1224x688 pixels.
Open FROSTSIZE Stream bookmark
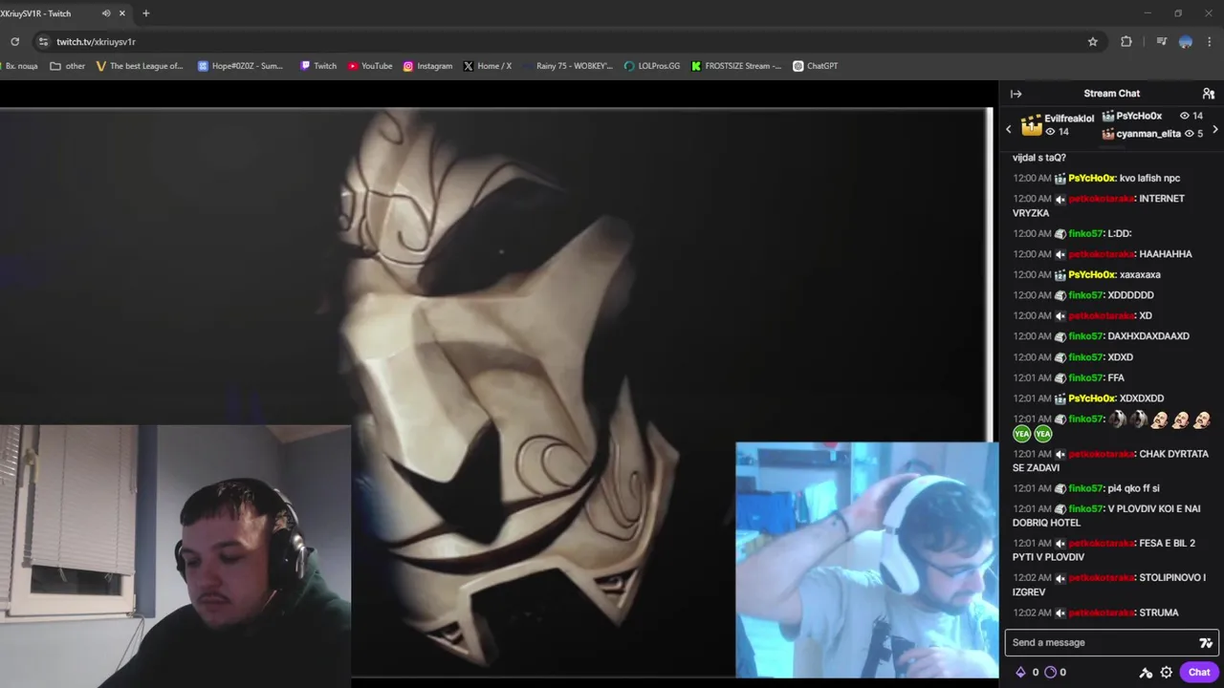[736, 66]
